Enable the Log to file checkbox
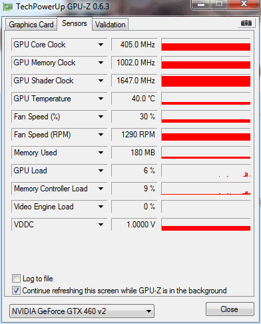Image resolution: width=261 pixels, height=324 pixels. [16, 279]
